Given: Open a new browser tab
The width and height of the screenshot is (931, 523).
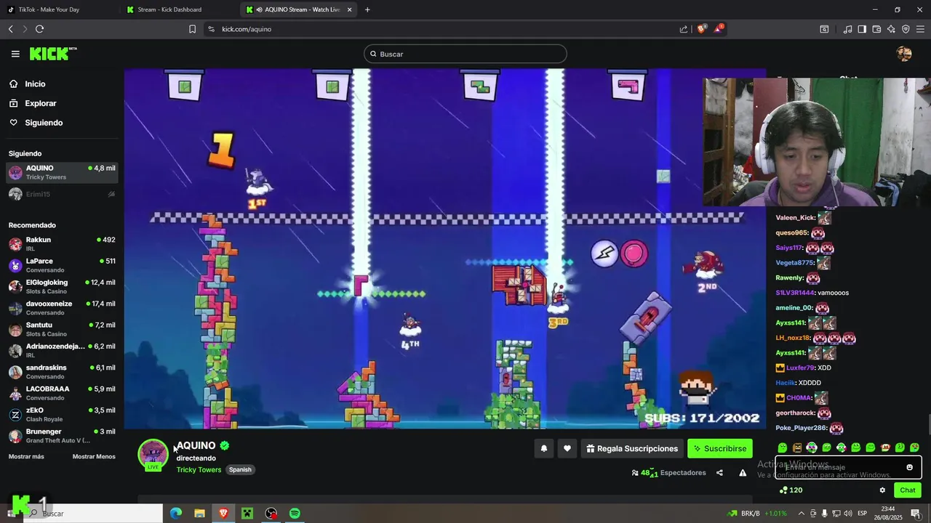Looking at the screenshot, I should click(367, 9).
